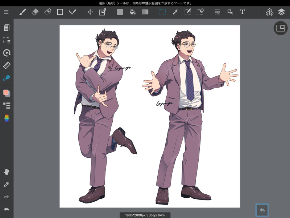
Task: Open the materials cube panel
Action: pyautogui.click(x=269, y=12)
